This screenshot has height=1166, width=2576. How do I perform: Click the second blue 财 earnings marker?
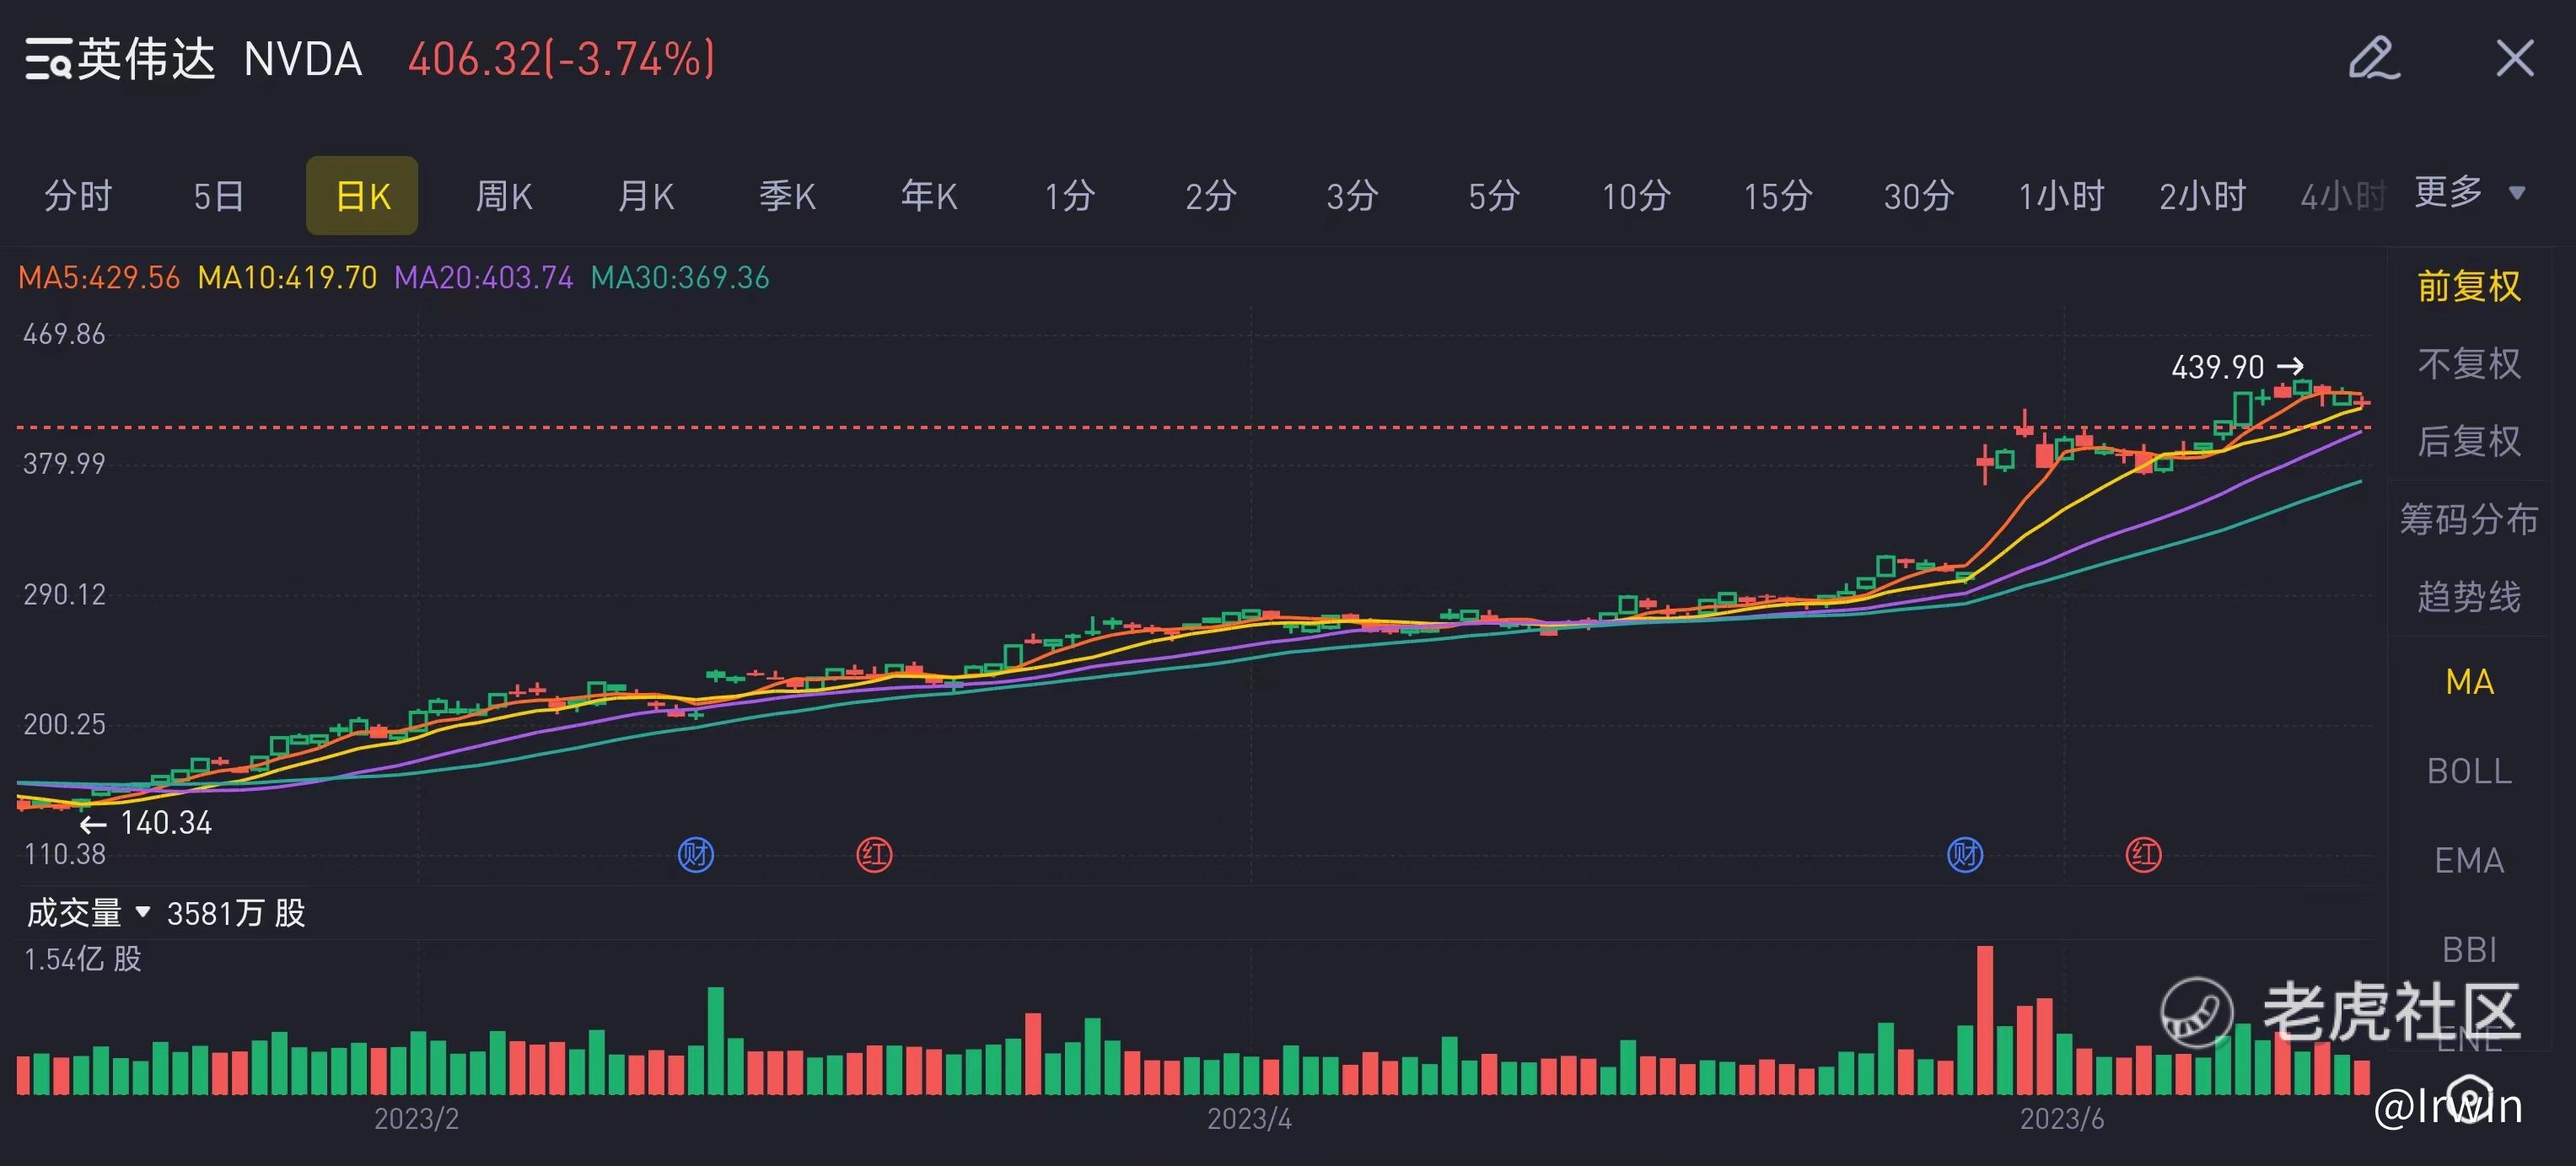(1965, 855)
